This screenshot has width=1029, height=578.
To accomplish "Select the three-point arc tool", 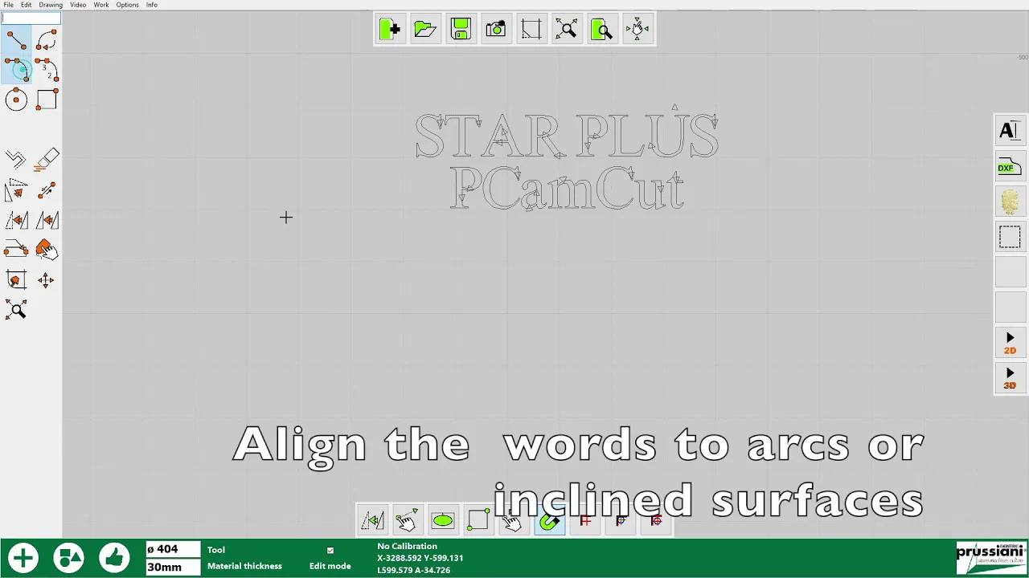I will [47, 70].
